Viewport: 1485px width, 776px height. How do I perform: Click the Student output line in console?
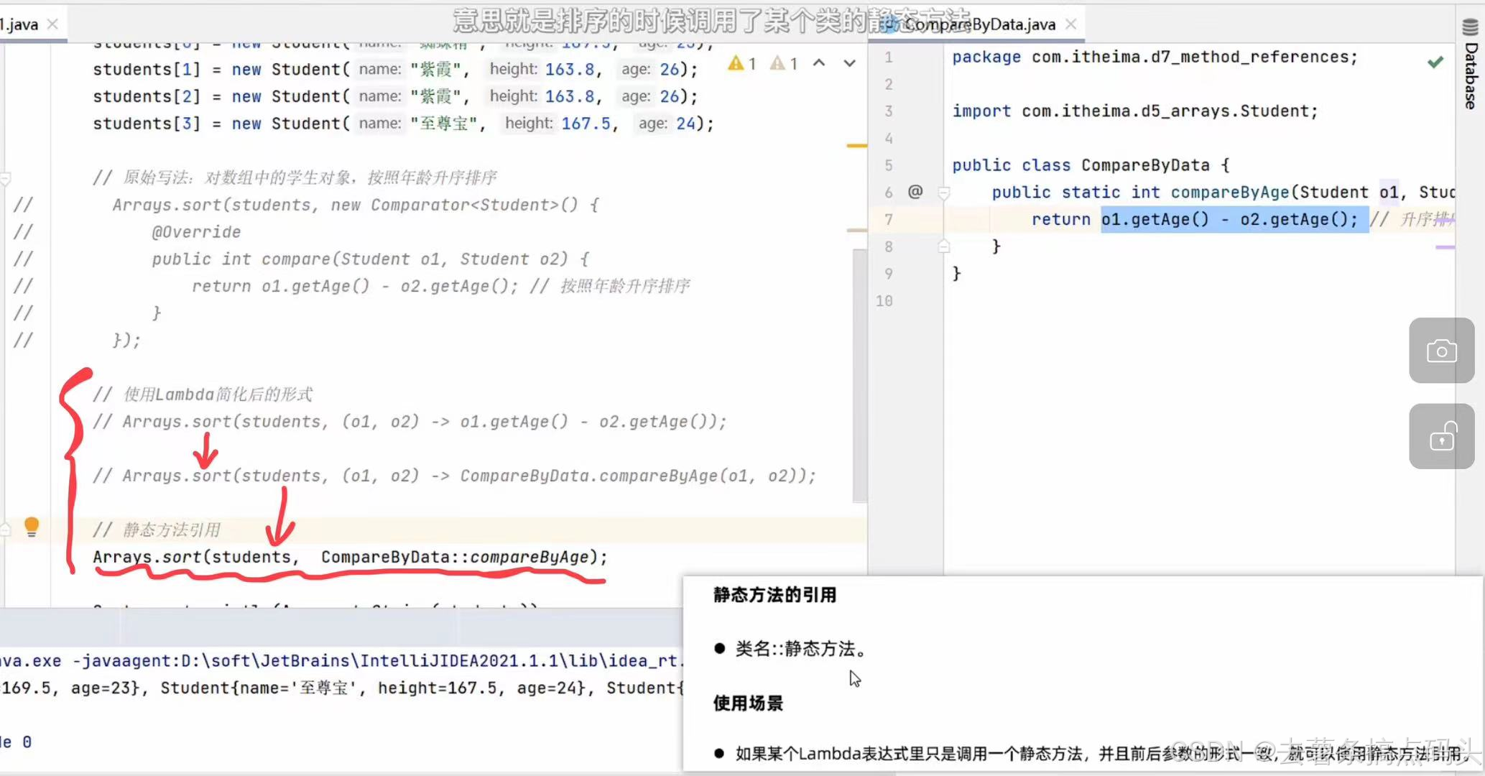coord(341,688)
